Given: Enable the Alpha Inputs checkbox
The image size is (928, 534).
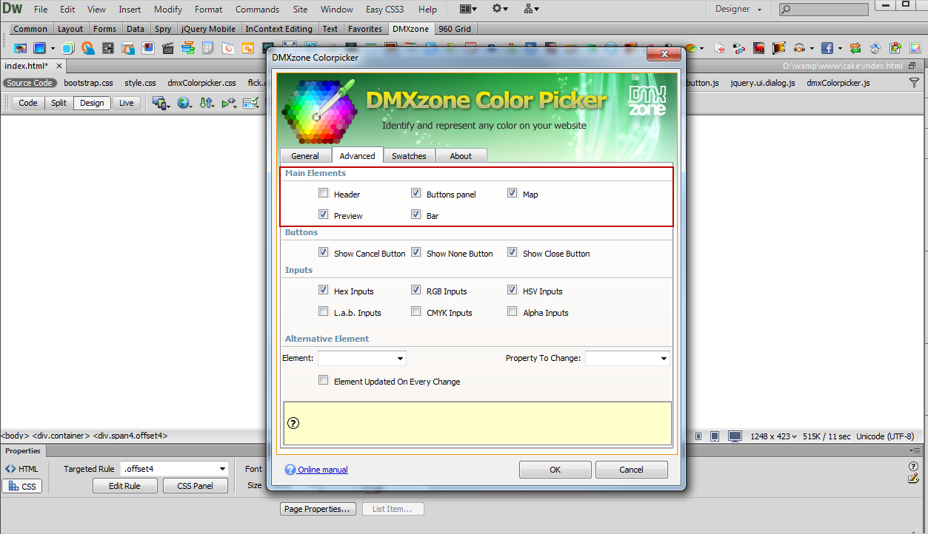Looking at the screenshot, I should (x=513, y=311).
